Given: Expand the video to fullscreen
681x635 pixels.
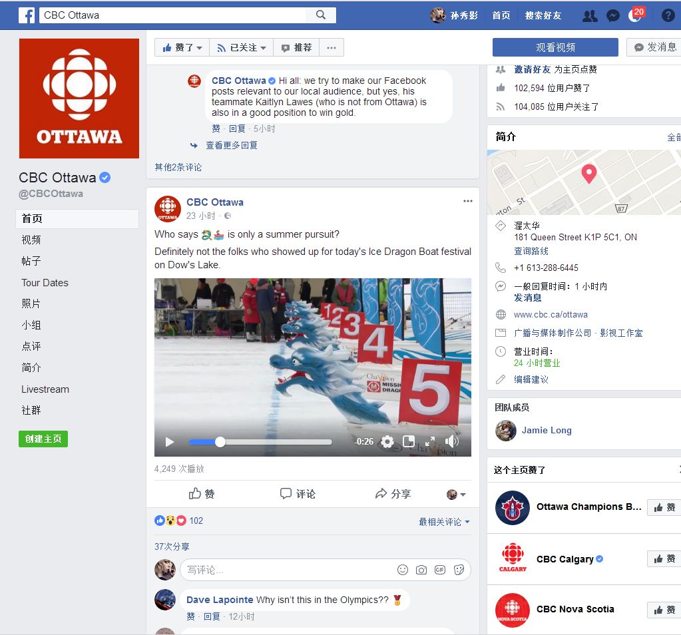Looking at the screenshot, I should click(430, 442).
